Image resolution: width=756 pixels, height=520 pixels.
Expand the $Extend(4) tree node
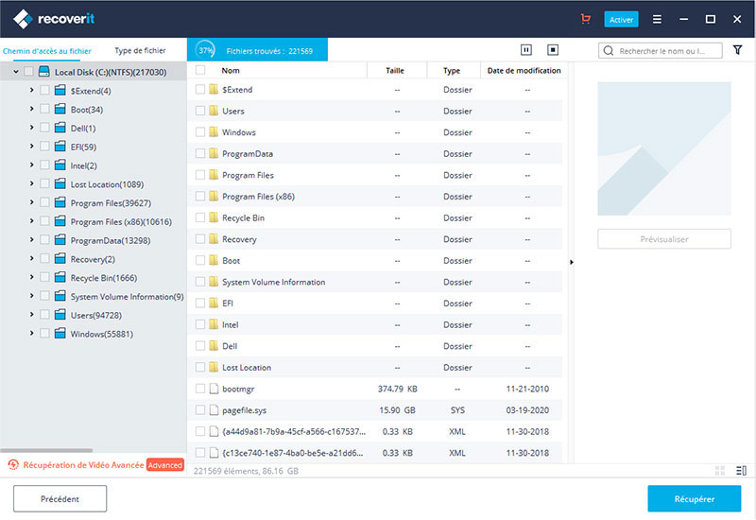[x=31, y=90]
